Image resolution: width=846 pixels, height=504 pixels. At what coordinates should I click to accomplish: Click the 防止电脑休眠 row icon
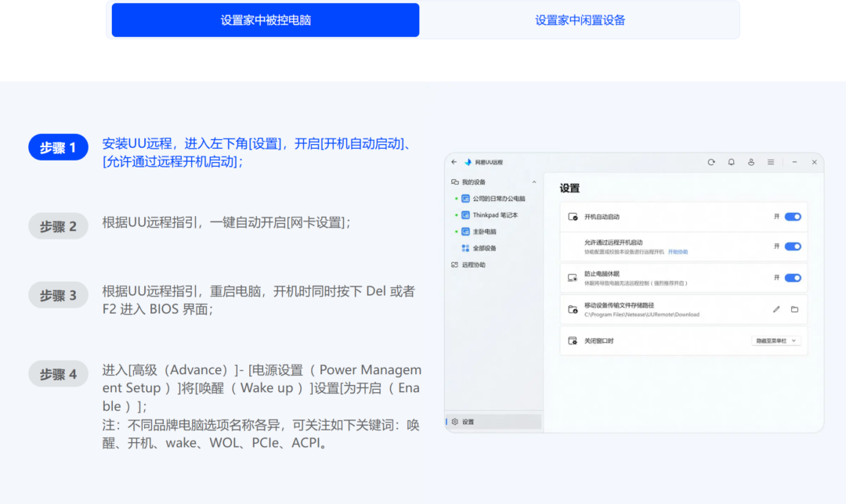click(573, 278)
